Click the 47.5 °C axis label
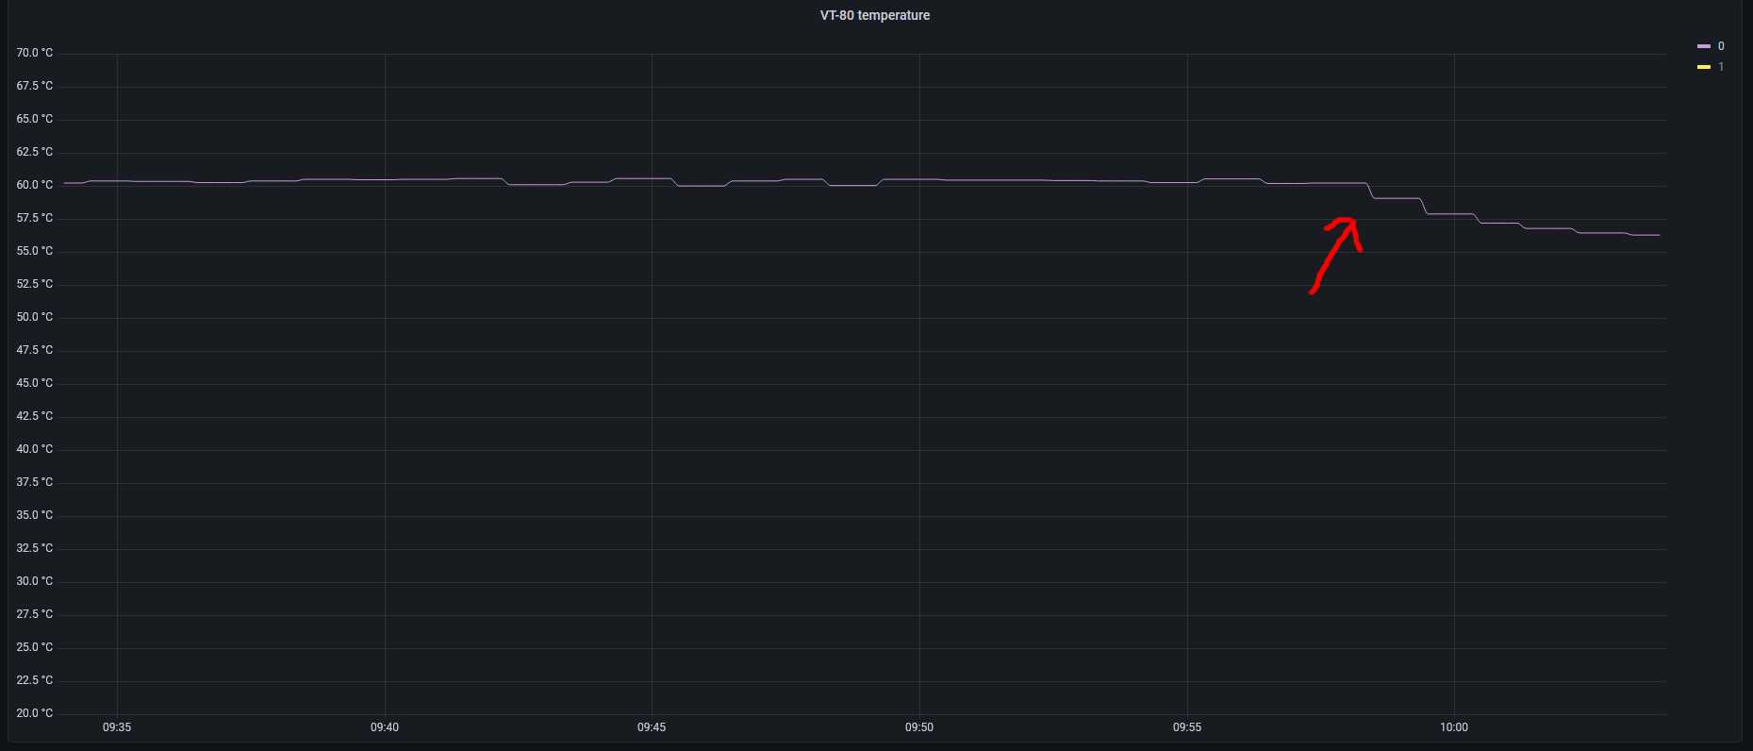The height and width of the screenshot is (751, 1753). click(35, 350)
